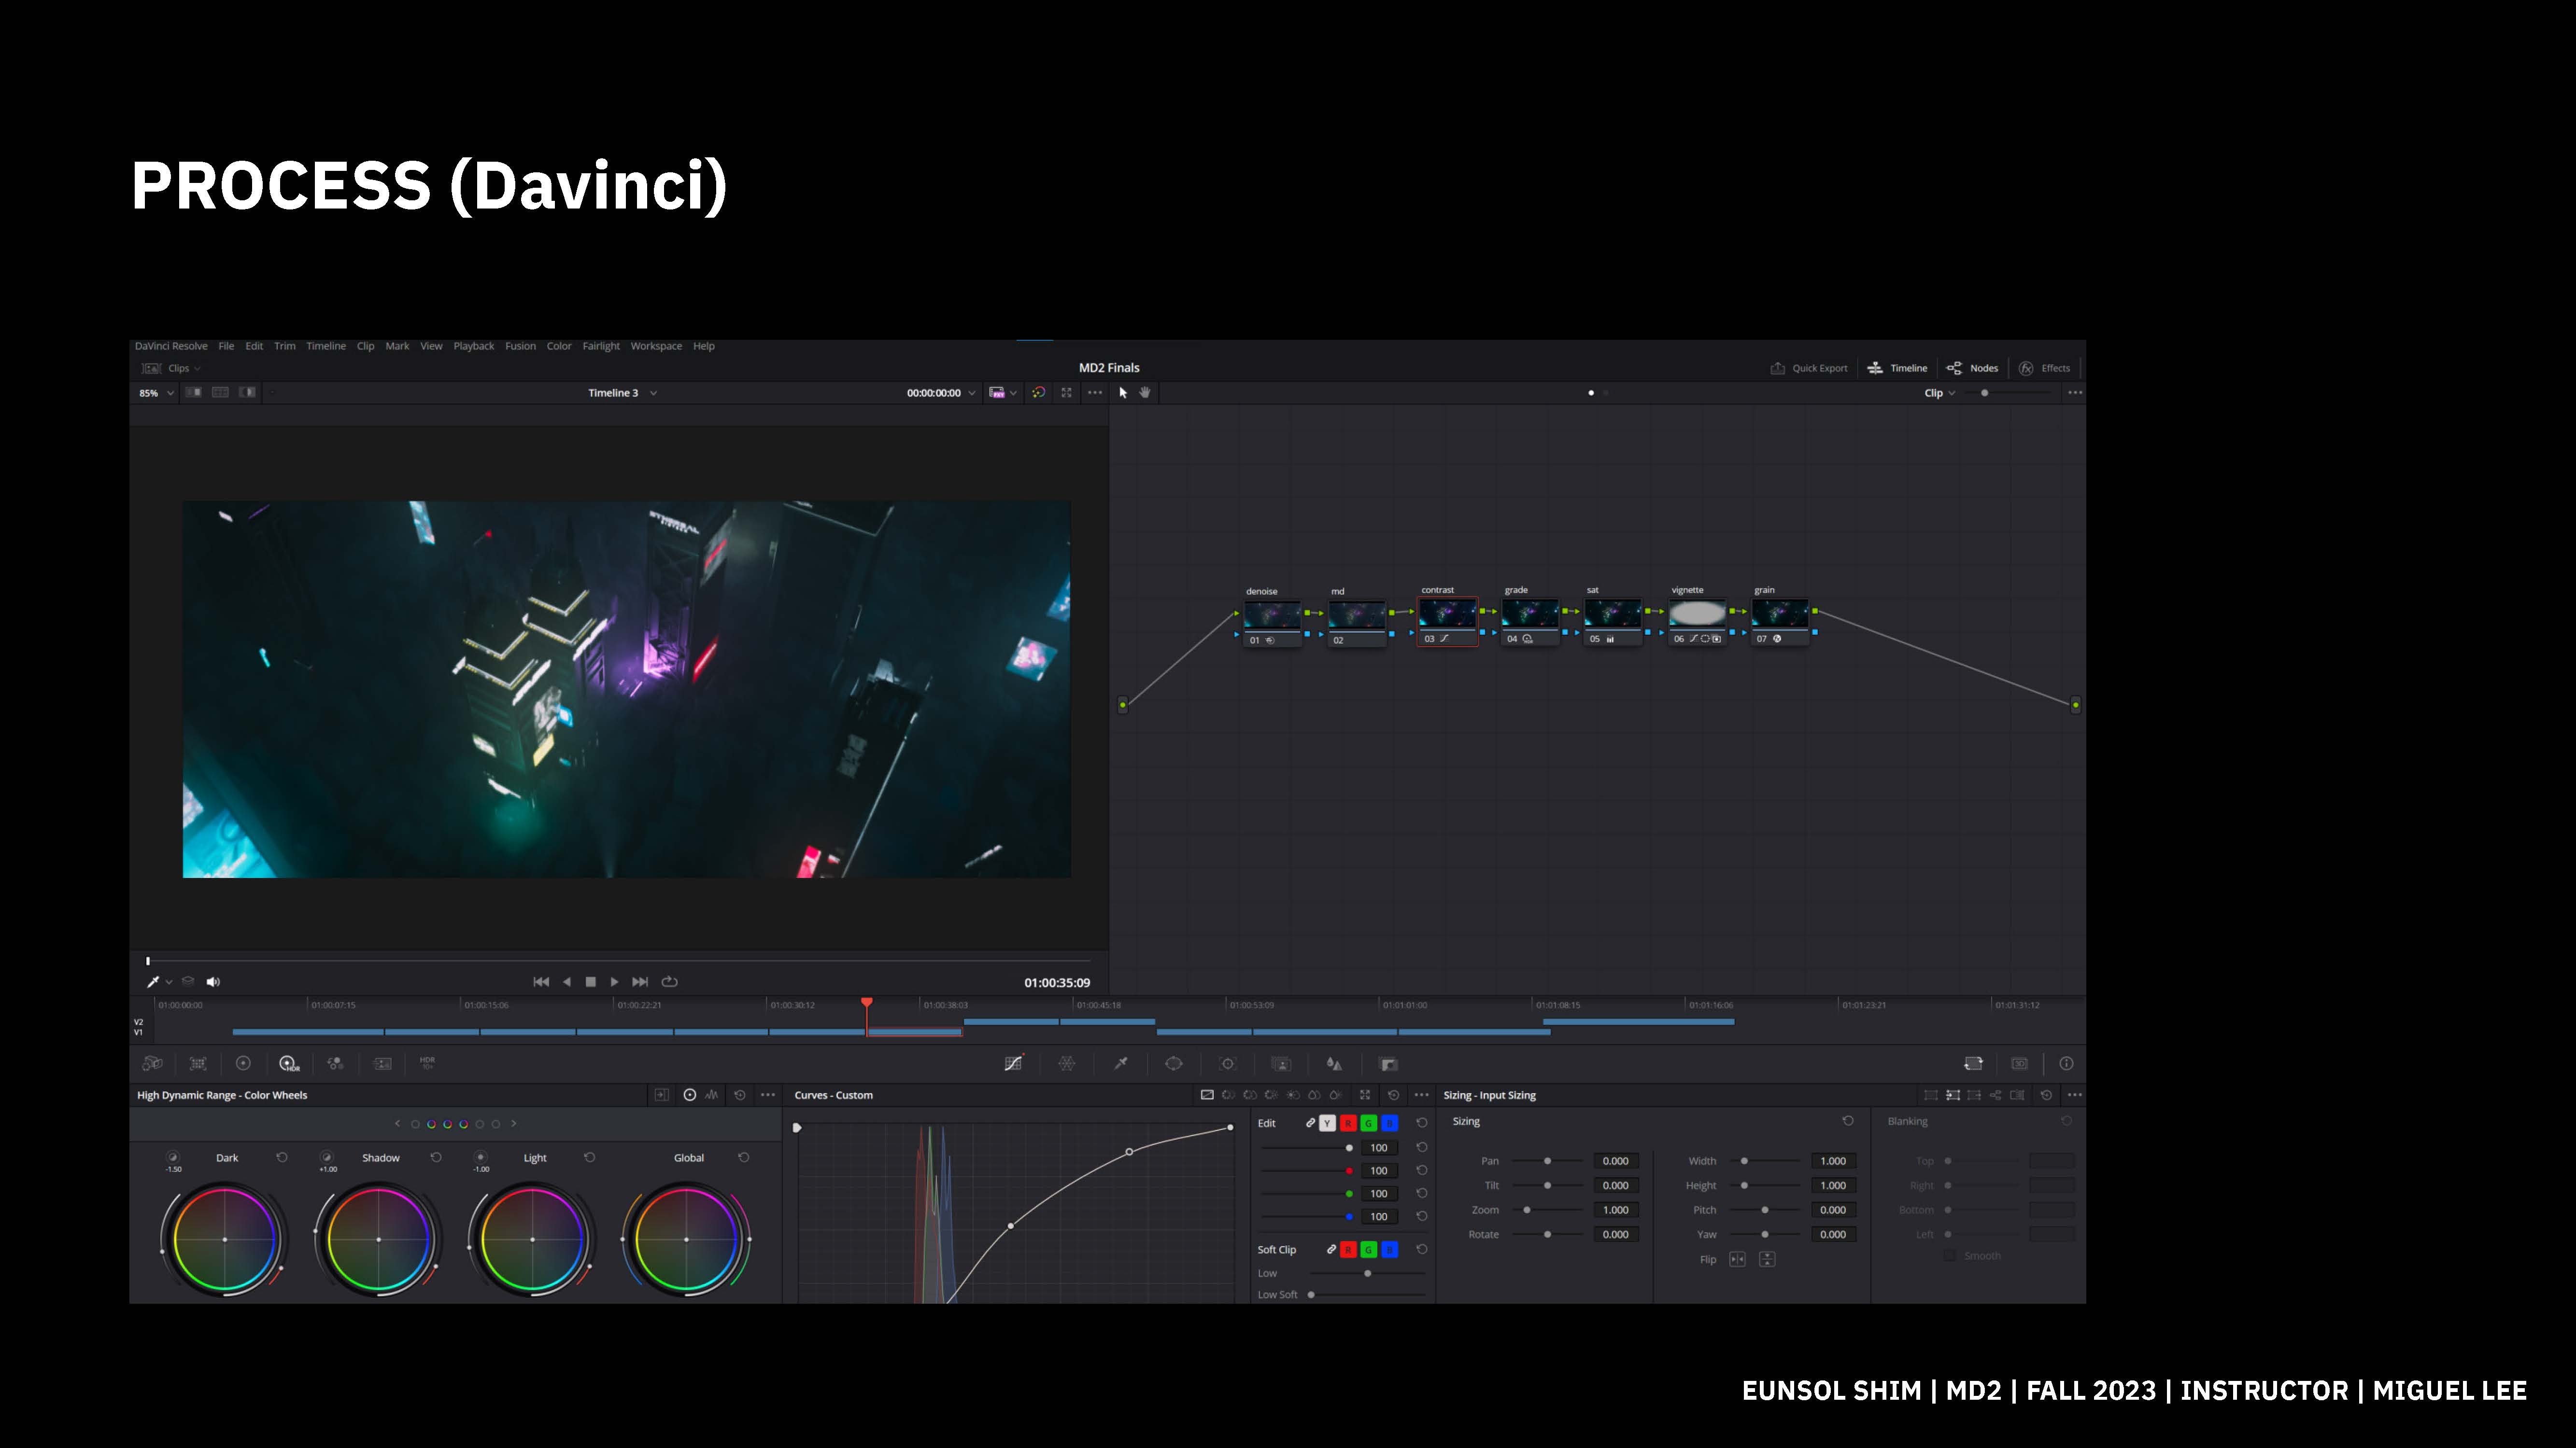
Task: Click the horizontal Flip icon
Action: pyautogui.click(x=1737, y=1259)
